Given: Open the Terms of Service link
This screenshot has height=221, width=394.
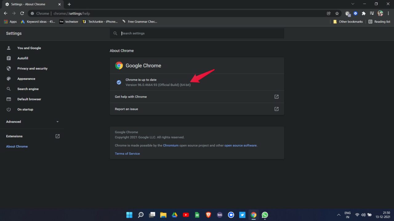Looking at the screenshot, I should click(x=127, y=153).
